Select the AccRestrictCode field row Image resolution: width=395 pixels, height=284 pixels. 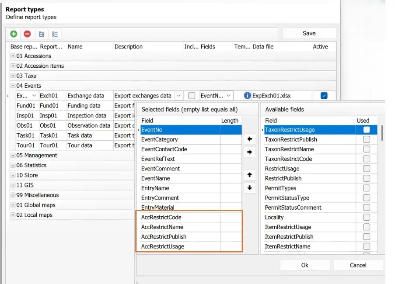point(191,217)
